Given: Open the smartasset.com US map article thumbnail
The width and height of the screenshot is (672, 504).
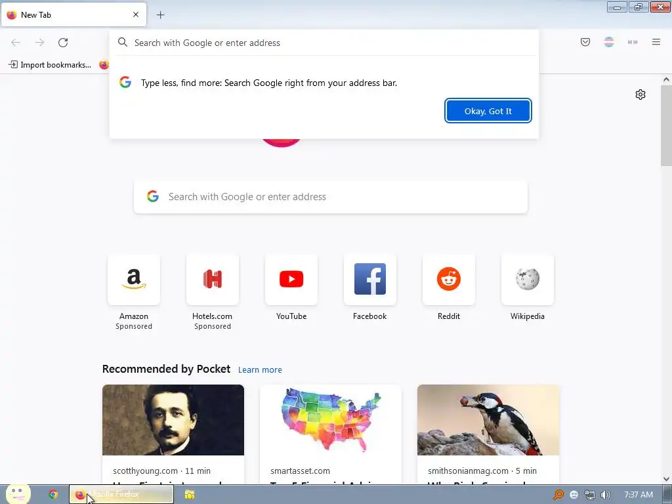Looking at the screenshot, I should click(x=331, y=420).
